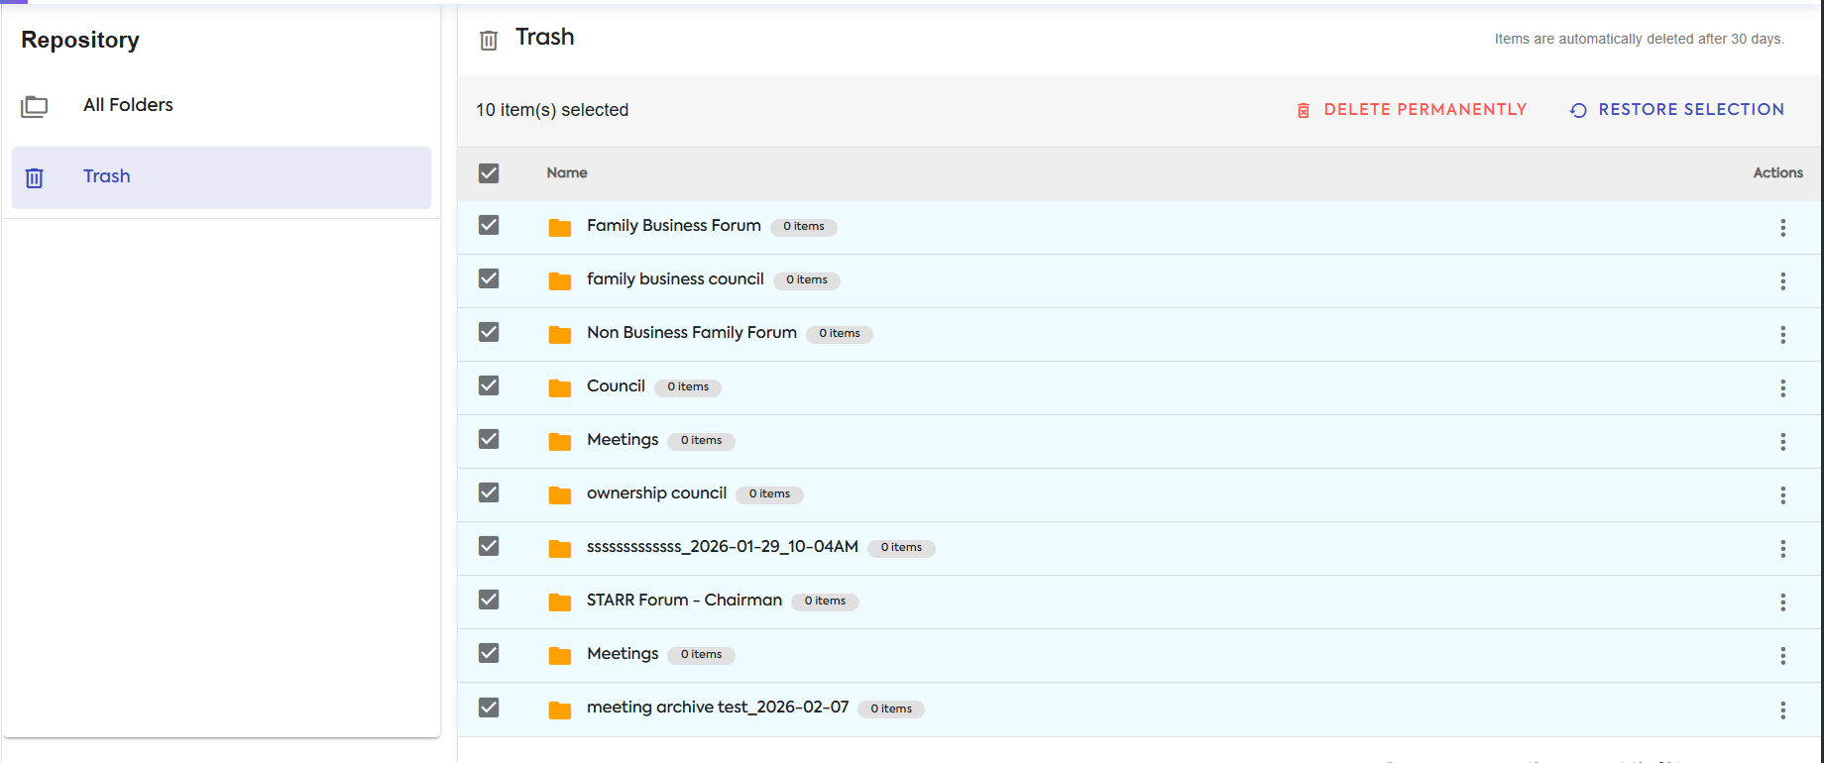Deselect the Non Business Family Forum checkbox
The width and height of the screenshot is (1824, 763).
click(x=489, y=332)
